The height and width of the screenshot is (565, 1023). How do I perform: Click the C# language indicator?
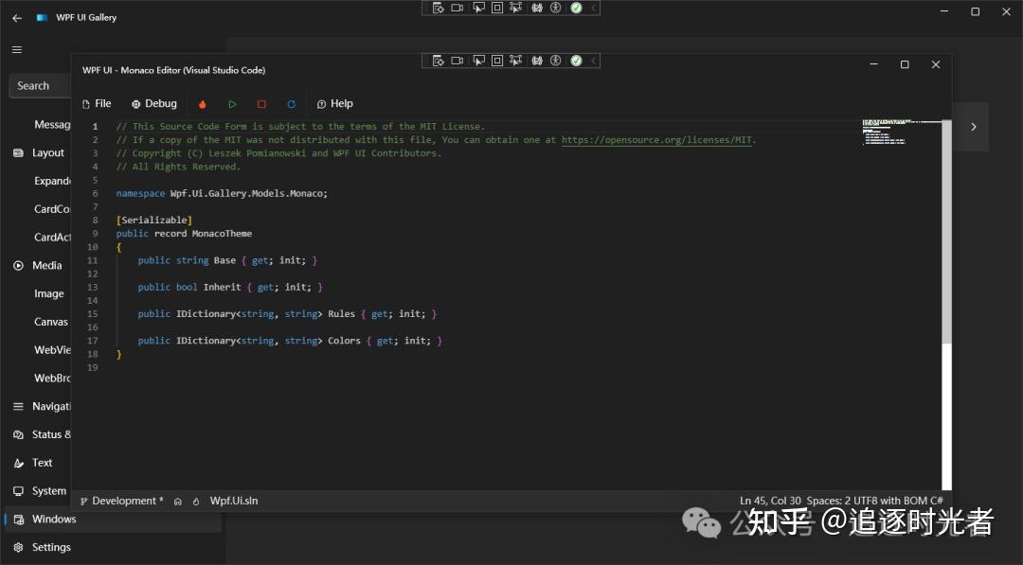point(936,501)
